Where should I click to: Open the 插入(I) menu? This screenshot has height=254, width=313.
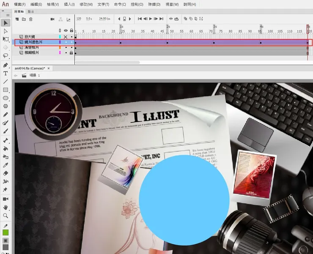69,4
